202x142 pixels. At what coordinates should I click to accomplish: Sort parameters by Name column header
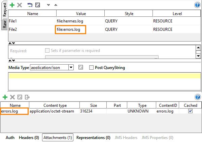tap(33, 13)
